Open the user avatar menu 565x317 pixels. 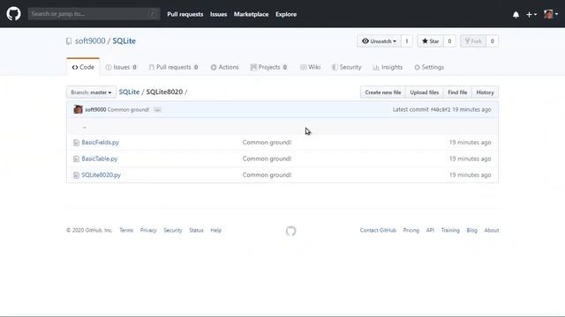coord(551,14)
